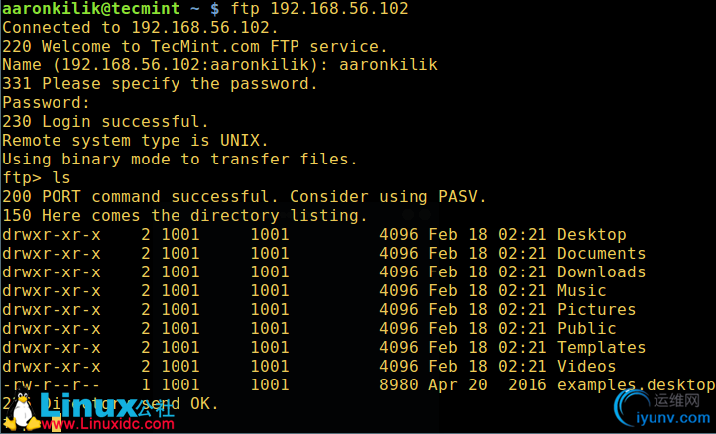Click the aaronkilik@tecmint shell prompt
Viewport: 716px width, 434px height.
pos(91,8)
